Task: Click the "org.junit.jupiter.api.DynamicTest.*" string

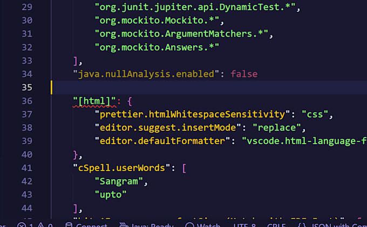Action: point(195,7)
